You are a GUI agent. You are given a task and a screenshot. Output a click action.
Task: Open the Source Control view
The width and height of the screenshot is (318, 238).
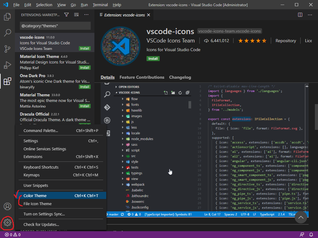(7, 49)
